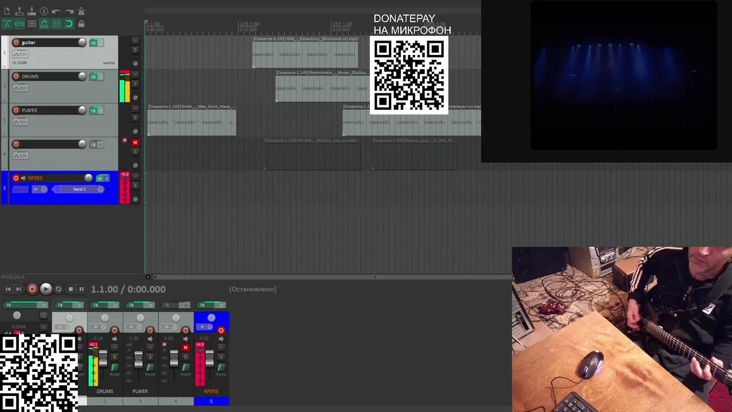
Task: Toggle record monitoring speaker on RP355 track
Action: pyautogui.click(x=23, y=178)
